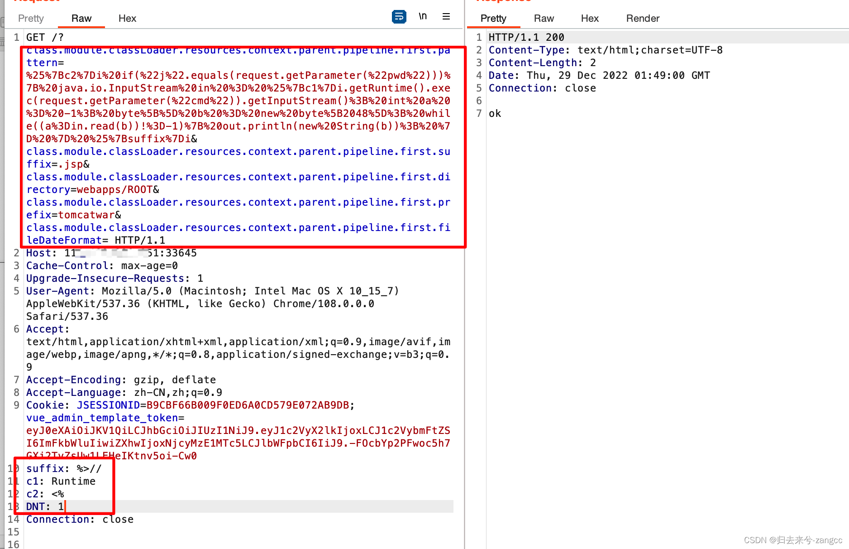Switch Response view to Raw tab

pos(544,18)
